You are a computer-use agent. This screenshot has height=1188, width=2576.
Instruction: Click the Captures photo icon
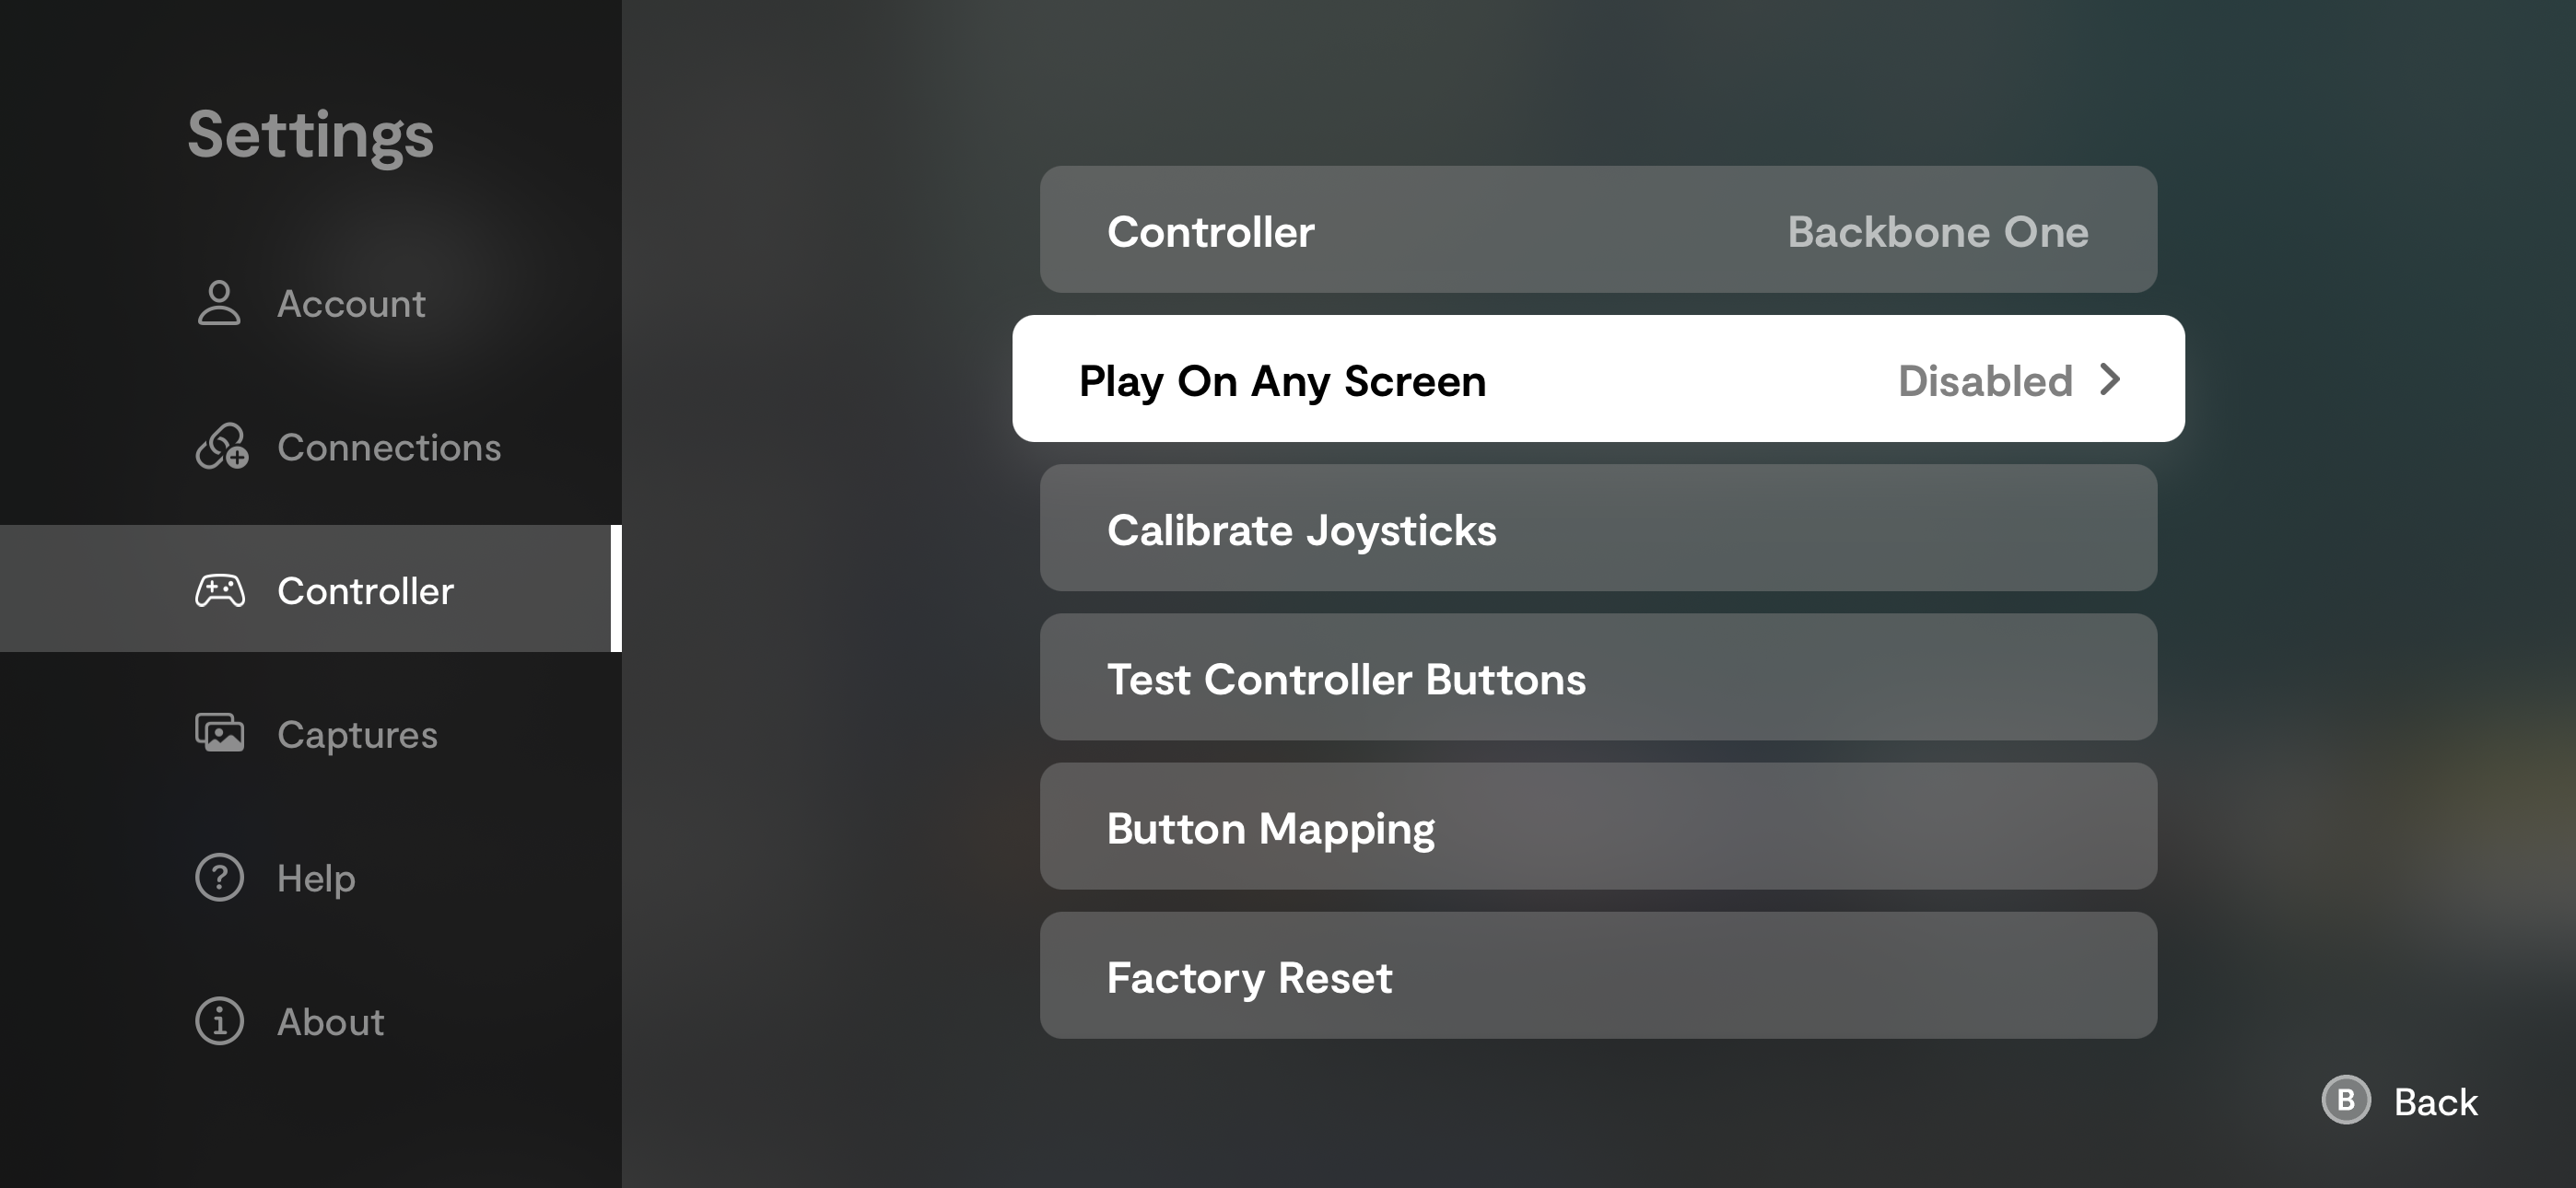point(220,733)
